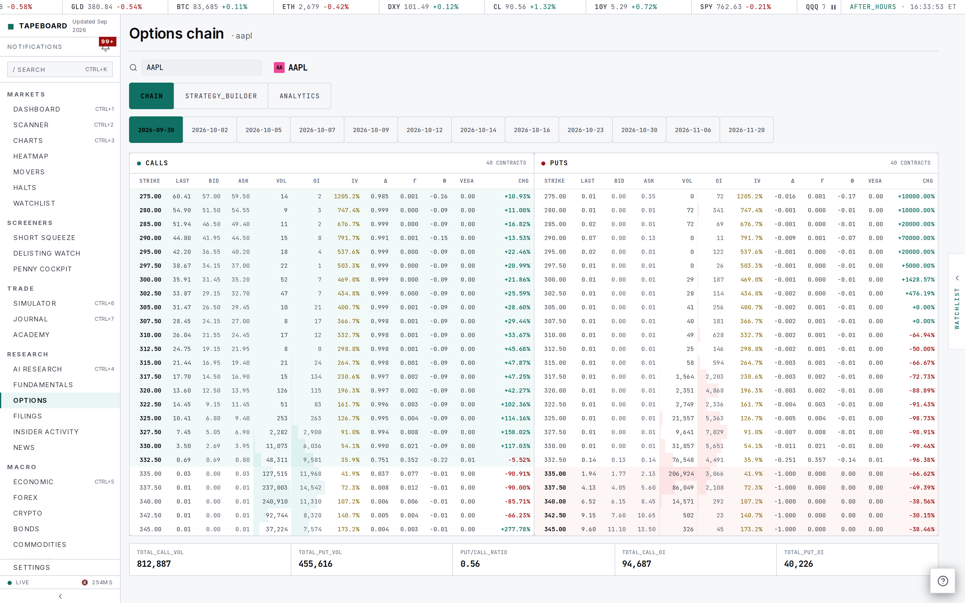Click the pink AA symbol badge
Image resolution: width=965 pixels, height=603 pixels.
279,68
